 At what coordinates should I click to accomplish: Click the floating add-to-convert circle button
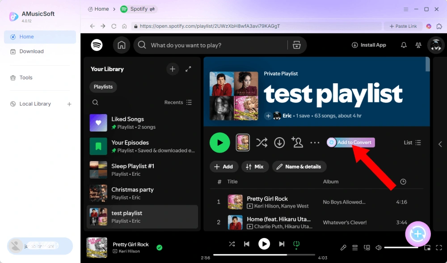pyautogui.click(x=418, y=234)
